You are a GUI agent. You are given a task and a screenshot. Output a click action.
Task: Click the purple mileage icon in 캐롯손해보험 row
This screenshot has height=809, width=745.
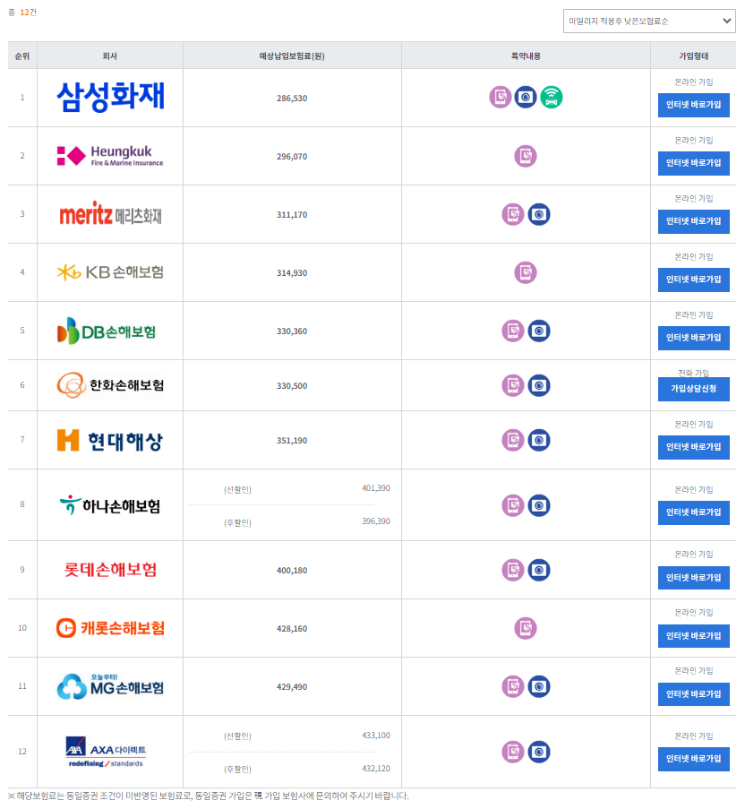tap(526, 628)
